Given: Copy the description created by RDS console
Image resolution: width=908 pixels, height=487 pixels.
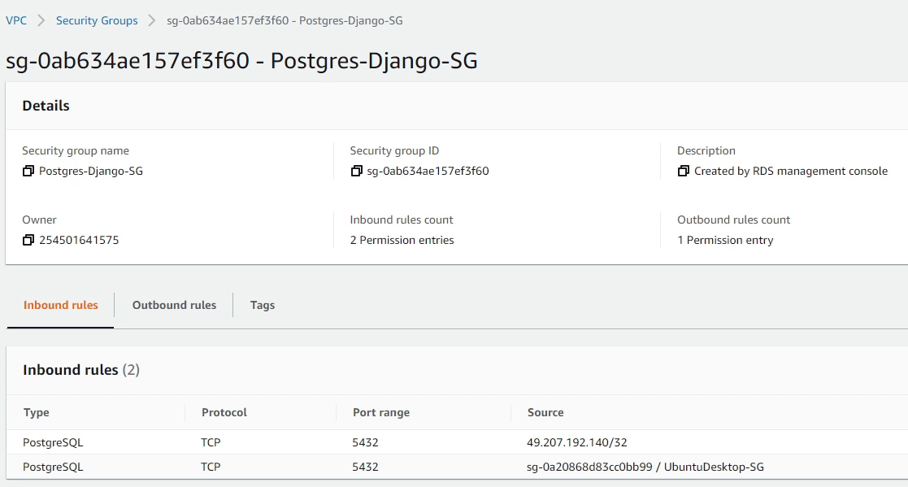Looking at the screenshot, I should [x=683, y=171].
